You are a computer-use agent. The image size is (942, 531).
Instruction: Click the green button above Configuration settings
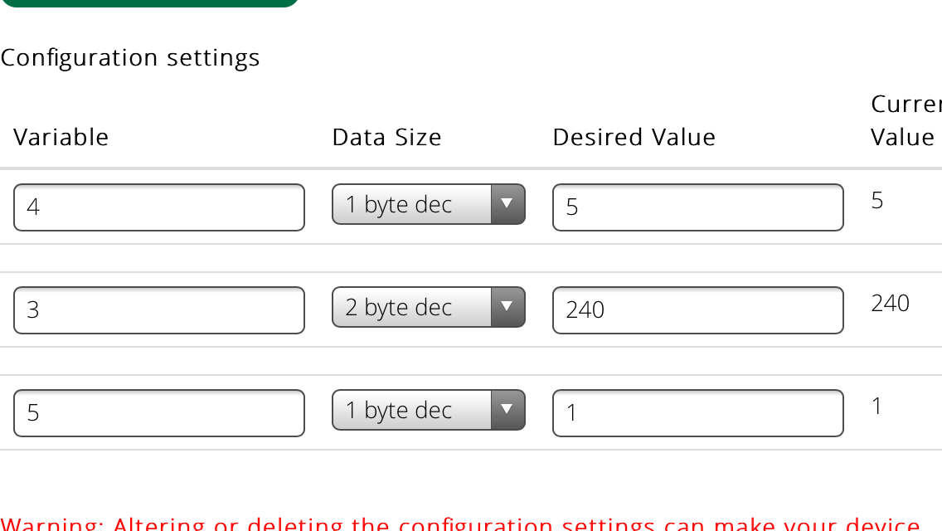point(149,2)
